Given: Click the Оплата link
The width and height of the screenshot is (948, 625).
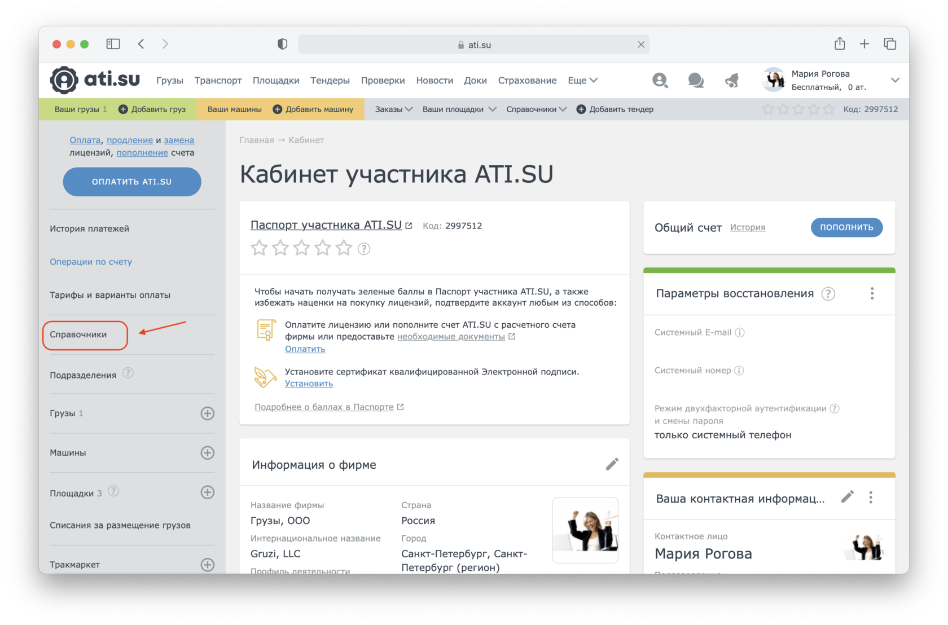Looking at the screenshot, I should 85,140.
